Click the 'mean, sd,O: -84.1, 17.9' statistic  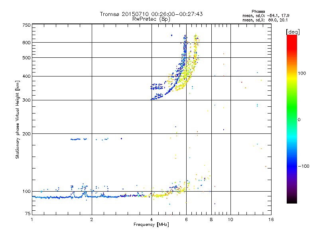(x=266, y=16)
